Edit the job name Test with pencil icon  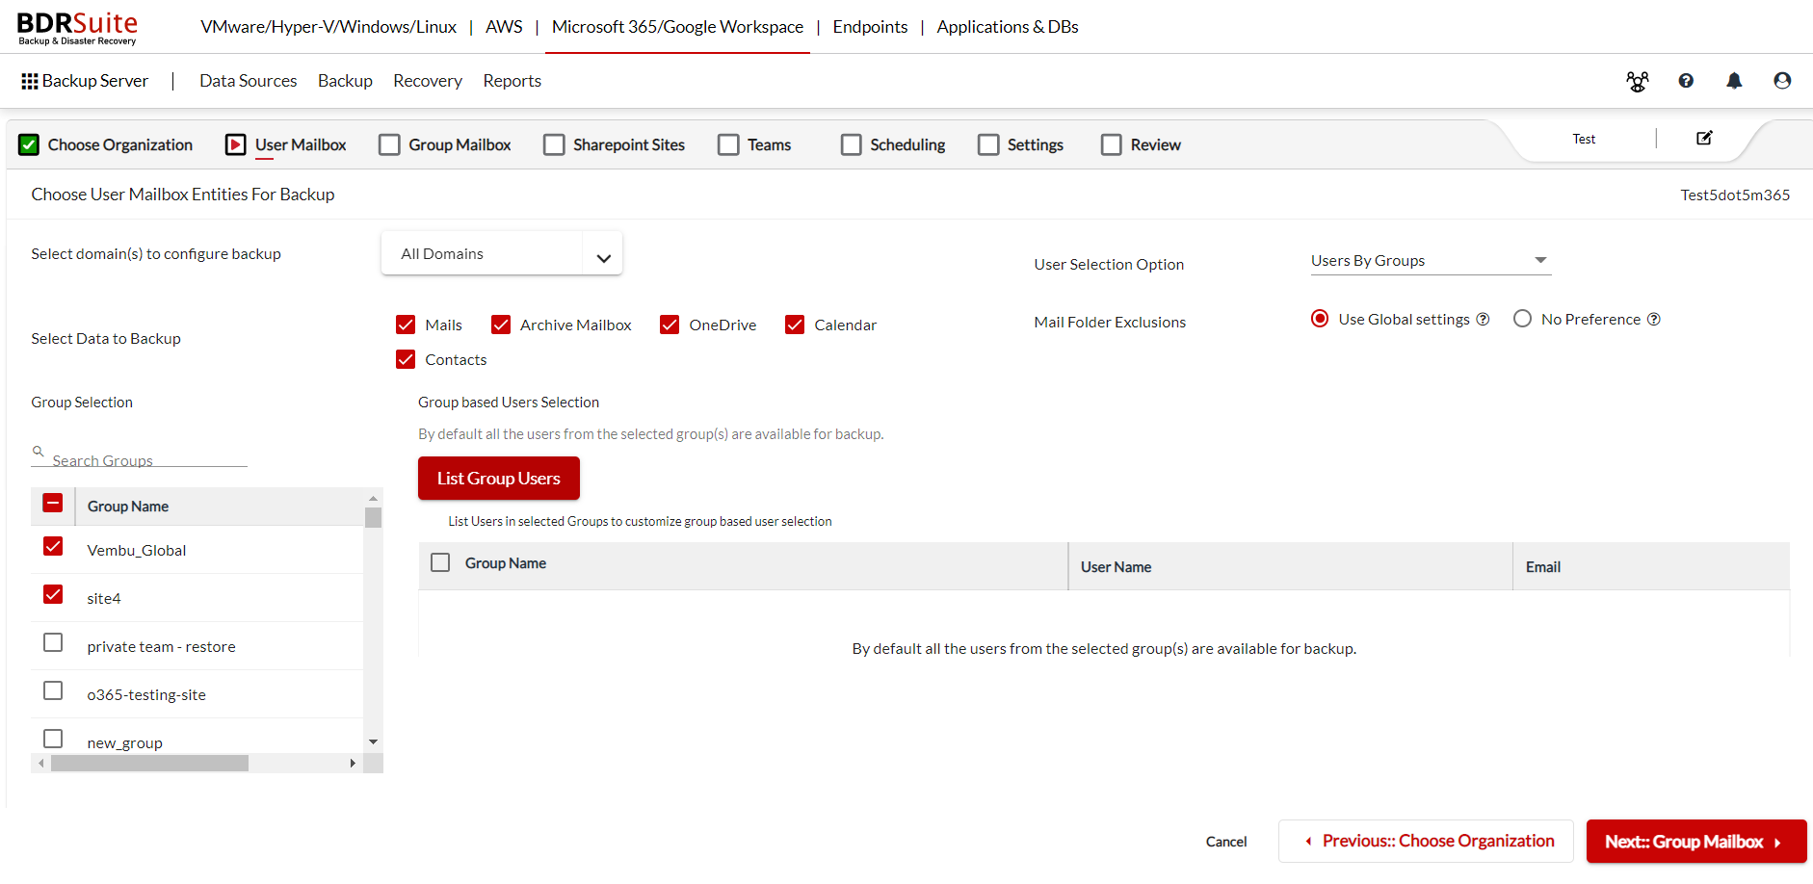(x=1704, y=138)
